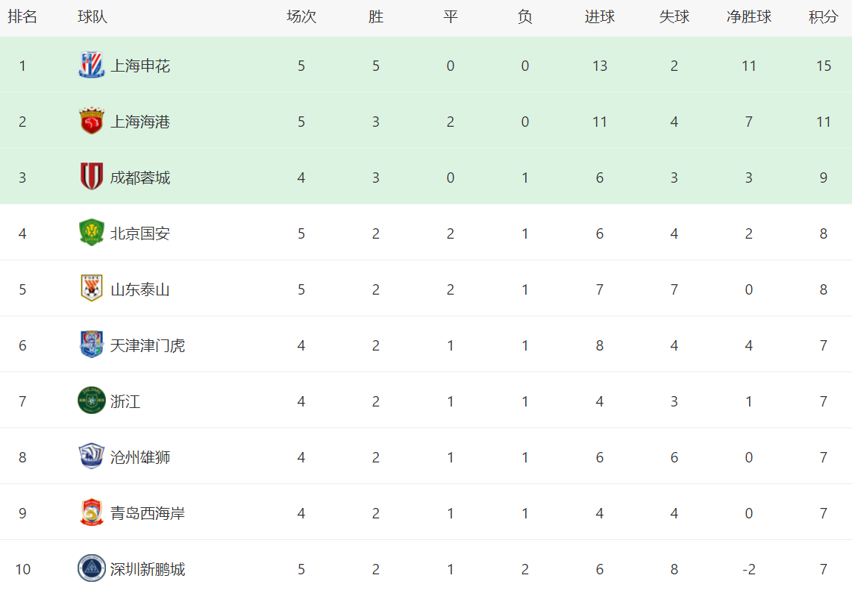Sort by the 净胜球 column header
This screenshot has width=852, height=593.
(749, 17)
